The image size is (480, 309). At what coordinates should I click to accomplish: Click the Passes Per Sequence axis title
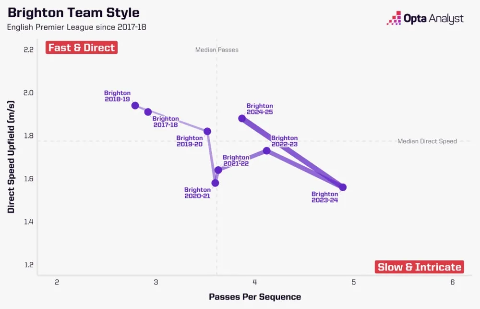coord(255,297)
